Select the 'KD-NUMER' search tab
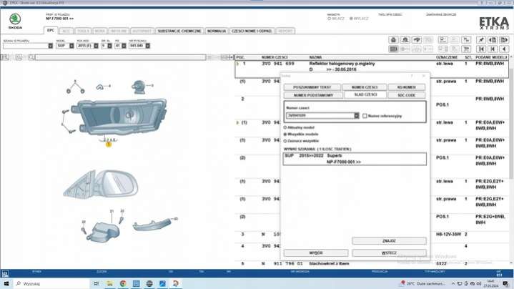The image size is (514, 289). [x=407, y=87]
